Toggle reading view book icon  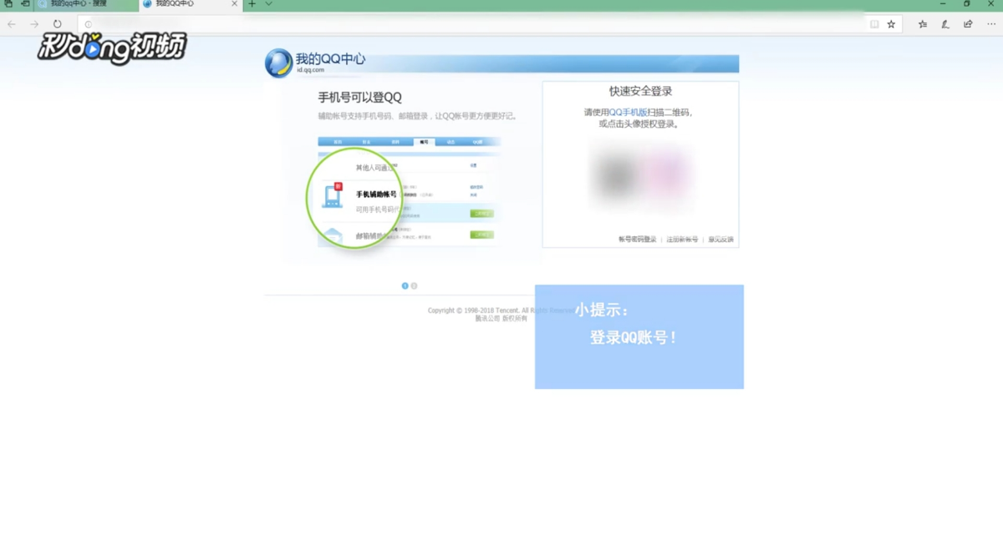pos(874,24)
